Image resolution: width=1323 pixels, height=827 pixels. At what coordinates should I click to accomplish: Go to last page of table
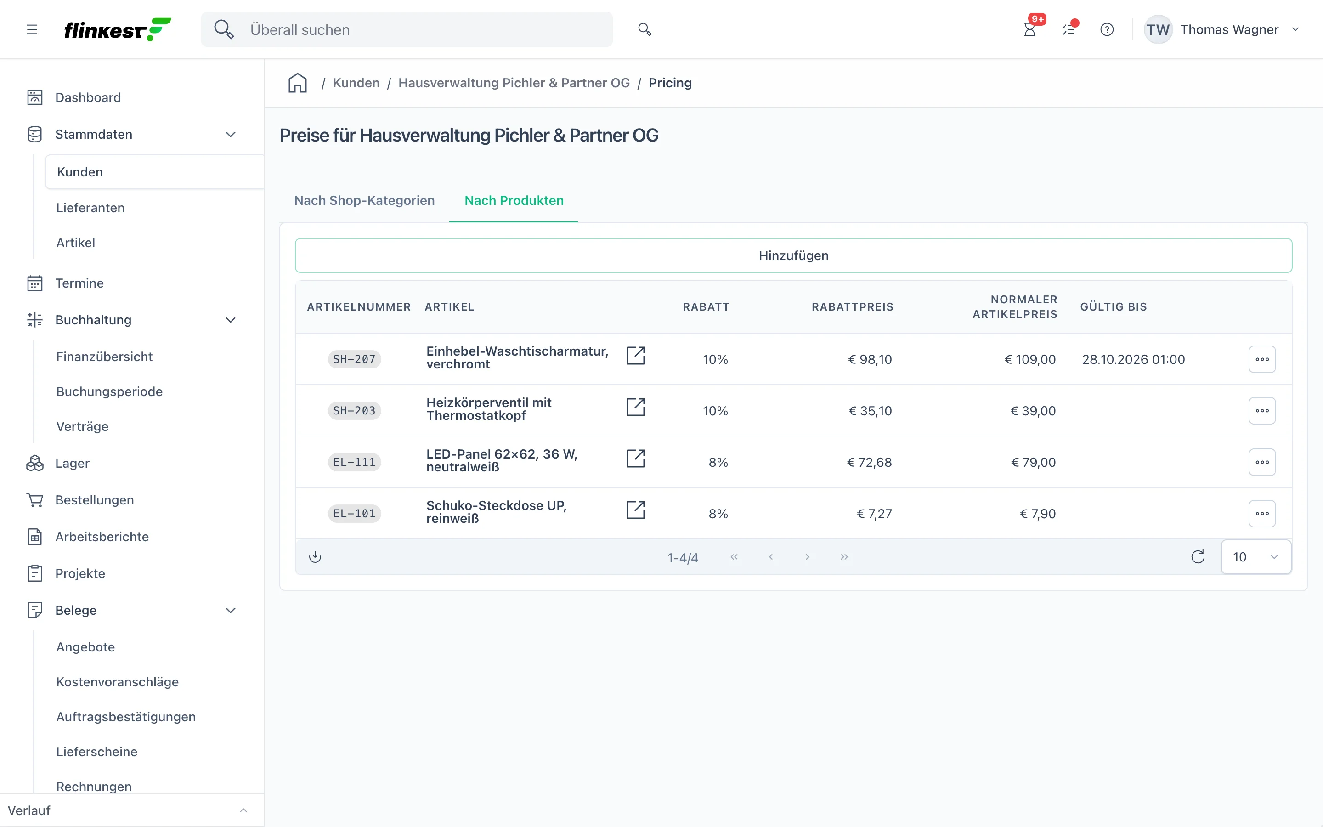coord(844,557)
